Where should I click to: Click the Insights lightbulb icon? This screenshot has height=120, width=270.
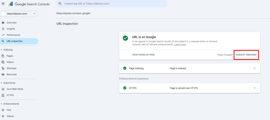pos(3,29)
